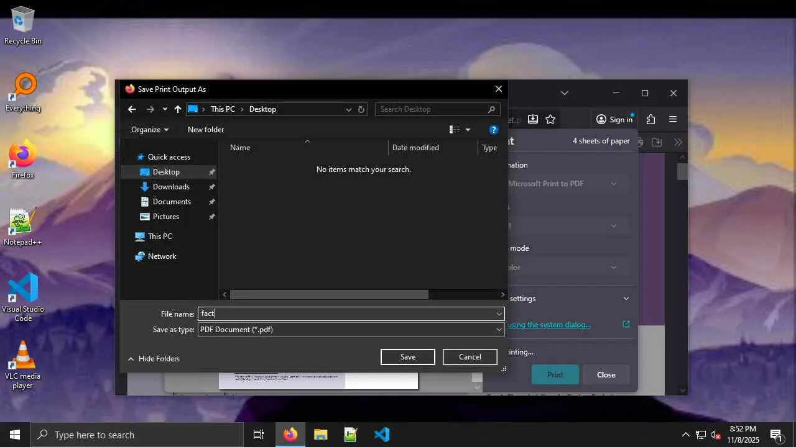Close the Save Print Output As dialog
The height and width of the screenshot is (447, 796).
click(x=498, y=89)
